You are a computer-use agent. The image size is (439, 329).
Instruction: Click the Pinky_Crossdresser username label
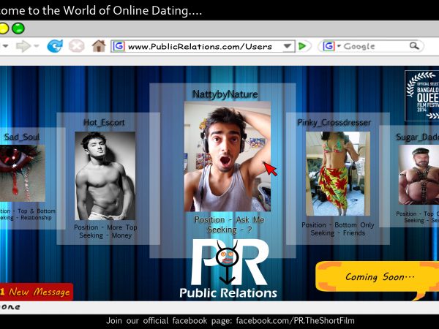point(334,122)
